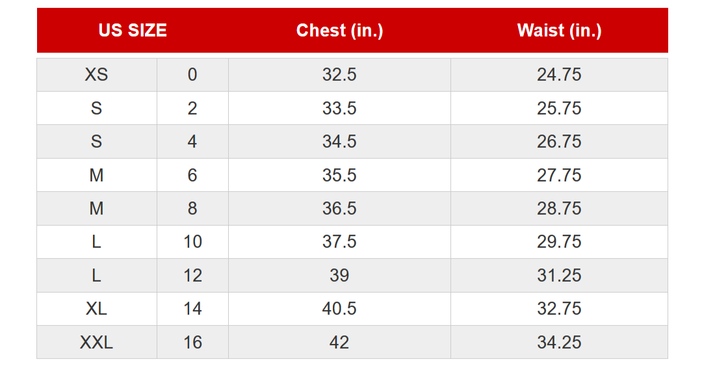The width and height of the screenshot is (702, 366).
Task: Click numeric size 12 cell
Action: (192, 276)
